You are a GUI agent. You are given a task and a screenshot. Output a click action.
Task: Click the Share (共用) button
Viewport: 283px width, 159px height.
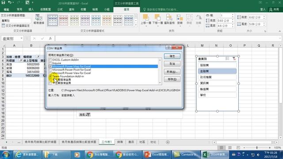274,9
